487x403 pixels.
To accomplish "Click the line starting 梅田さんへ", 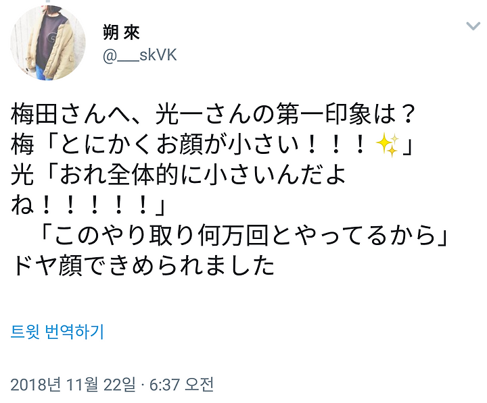I will (213, 114).
